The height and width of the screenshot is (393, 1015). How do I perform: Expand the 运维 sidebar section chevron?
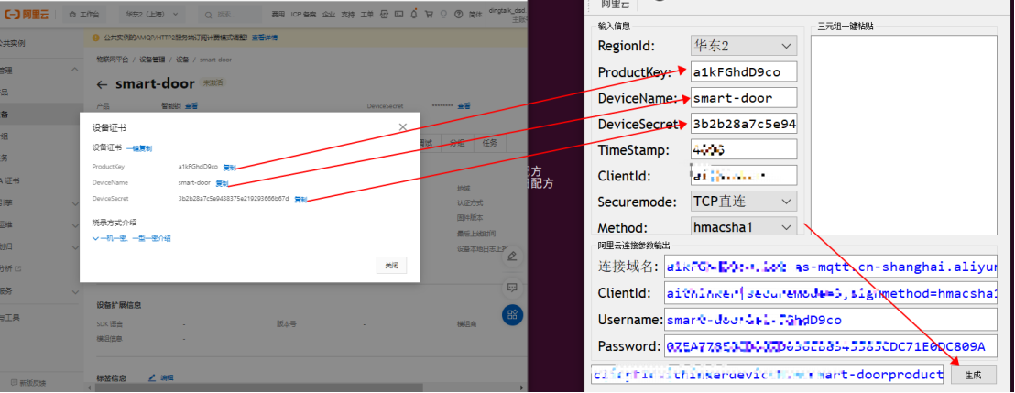[x=74, y=224]
